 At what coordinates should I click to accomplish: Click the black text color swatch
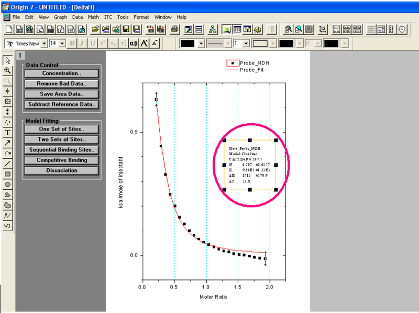(188, 44)
